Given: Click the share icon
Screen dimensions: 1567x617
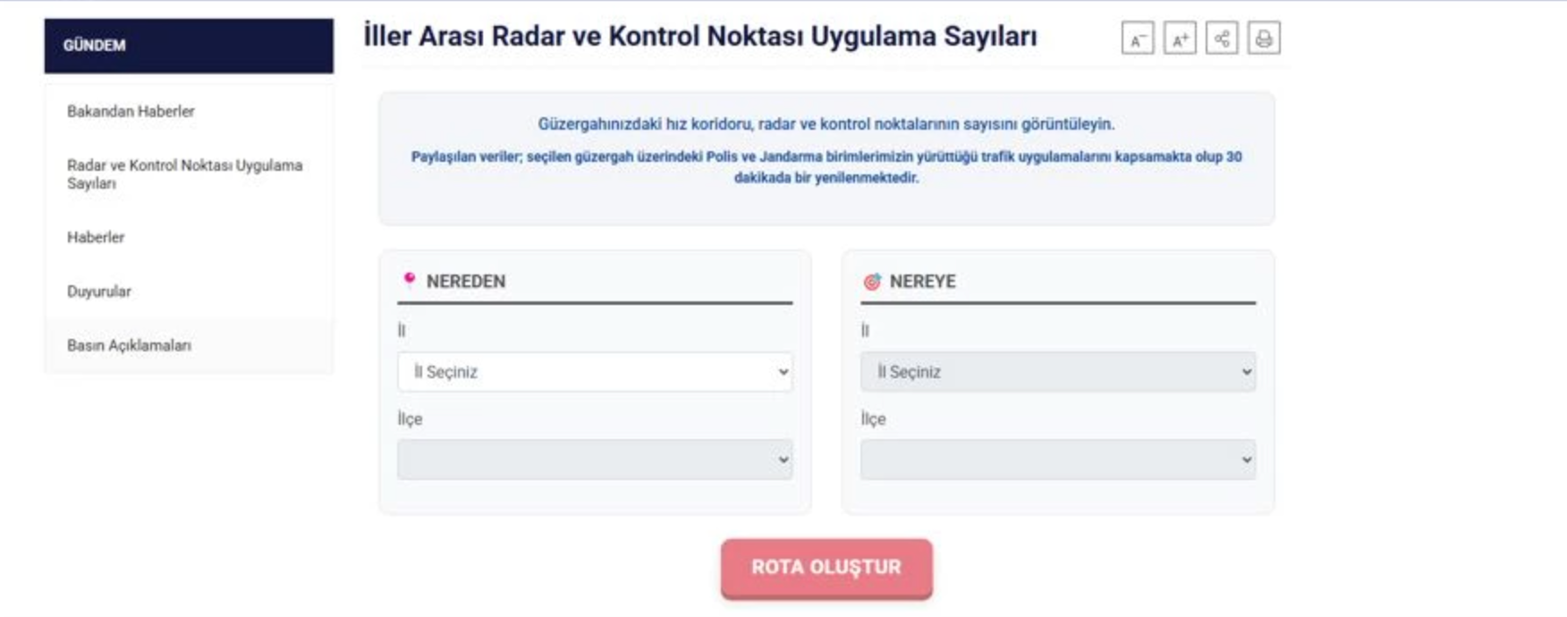Looking at the screenshot, I should 1222,38.
